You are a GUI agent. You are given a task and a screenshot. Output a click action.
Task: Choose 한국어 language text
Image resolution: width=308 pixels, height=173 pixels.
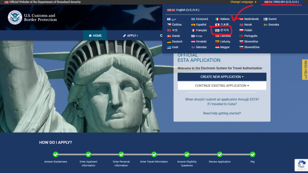click(x=224, y=30)
